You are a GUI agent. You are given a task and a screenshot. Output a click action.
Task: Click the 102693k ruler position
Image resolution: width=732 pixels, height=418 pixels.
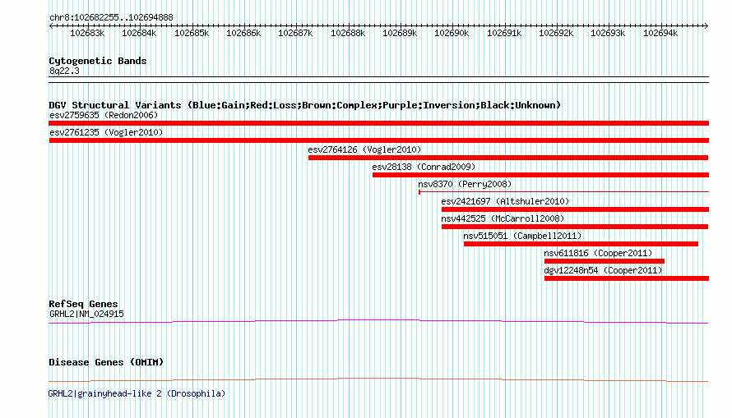[608, 33]
